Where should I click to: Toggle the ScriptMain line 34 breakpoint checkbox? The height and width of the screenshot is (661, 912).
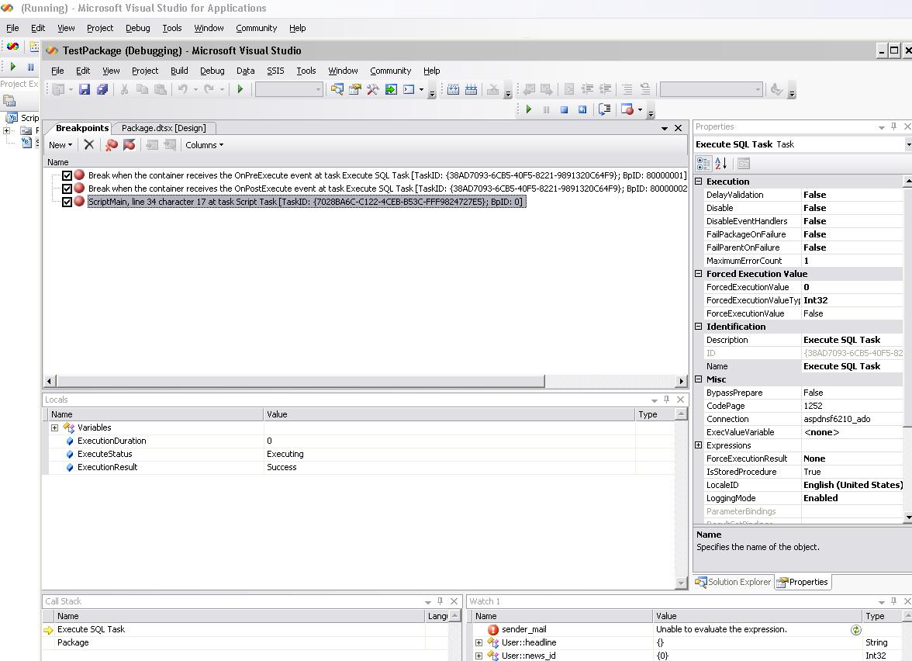tap(67, 202)
